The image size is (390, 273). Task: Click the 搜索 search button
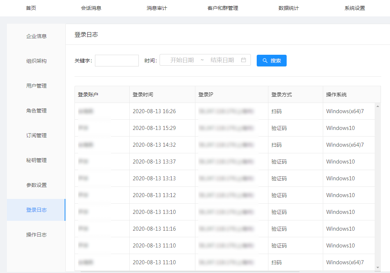(271, 61)
